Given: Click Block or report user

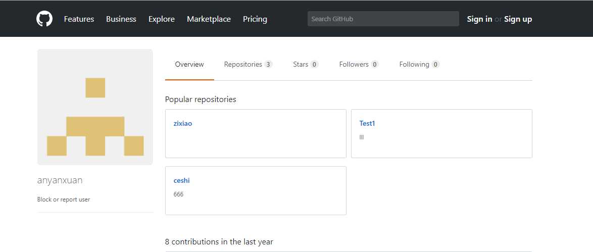Looking at the screenshot, I should [x=64, y=199].
